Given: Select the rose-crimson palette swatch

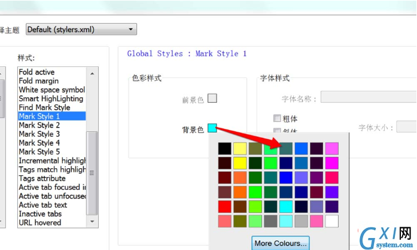Looking at the screenshot, I should pos(331,178).
